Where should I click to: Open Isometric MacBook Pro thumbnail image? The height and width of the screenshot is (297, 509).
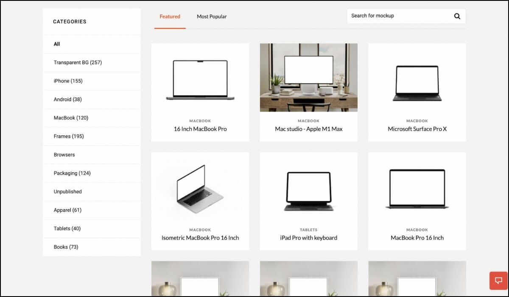point(200,187)
